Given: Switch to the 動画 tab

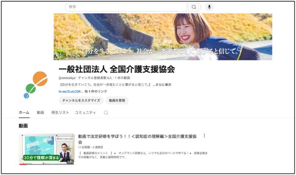Looking at the screenshot, I should coord(40,112).
